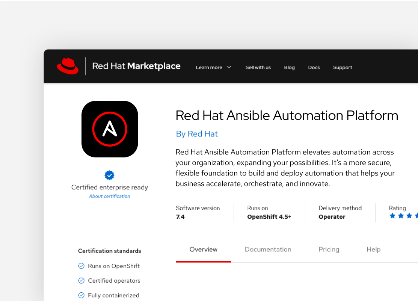The height and width of the screenshot is (301, 418).
Task: Open the Sell with us page
Action: 258,68
